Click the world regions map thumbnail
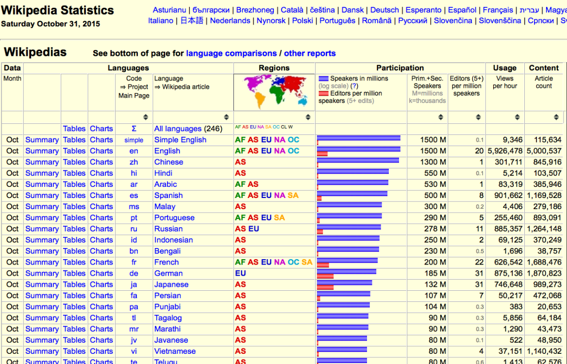567x364 pixels. click(x=274, y=92)
